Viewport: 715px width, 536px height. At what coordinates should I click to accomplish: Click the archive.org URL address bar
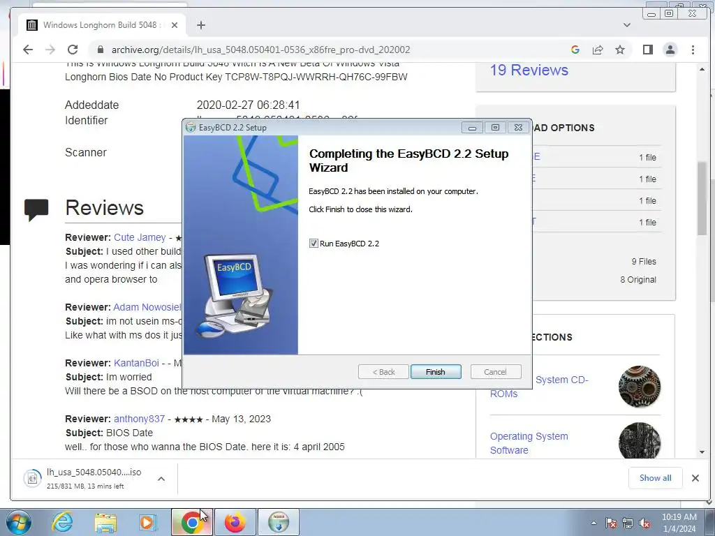point(261,50)
